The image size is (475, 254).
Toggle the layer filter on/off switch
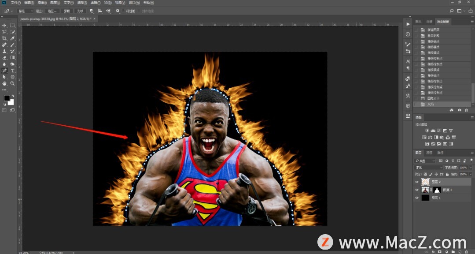point(471,160)
